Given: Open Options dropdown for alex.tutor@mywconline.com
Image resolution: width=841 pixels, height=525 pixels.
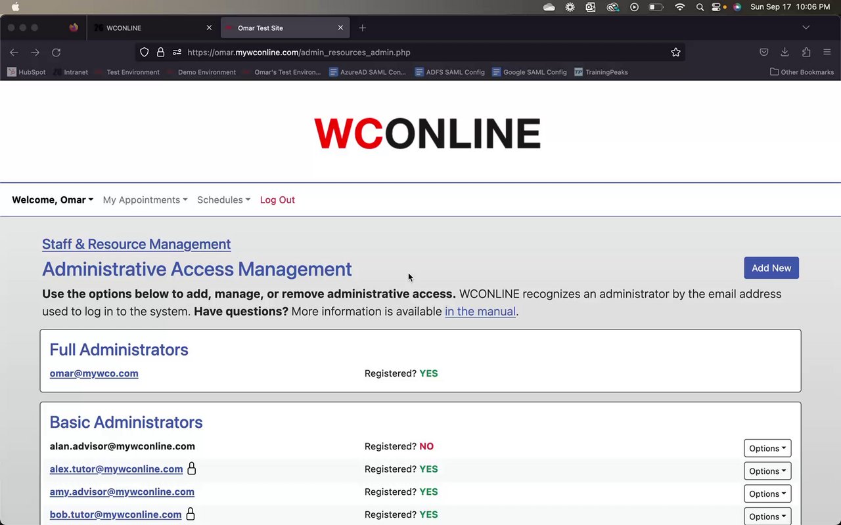Looking at the screenshot, I should [767, 471].
